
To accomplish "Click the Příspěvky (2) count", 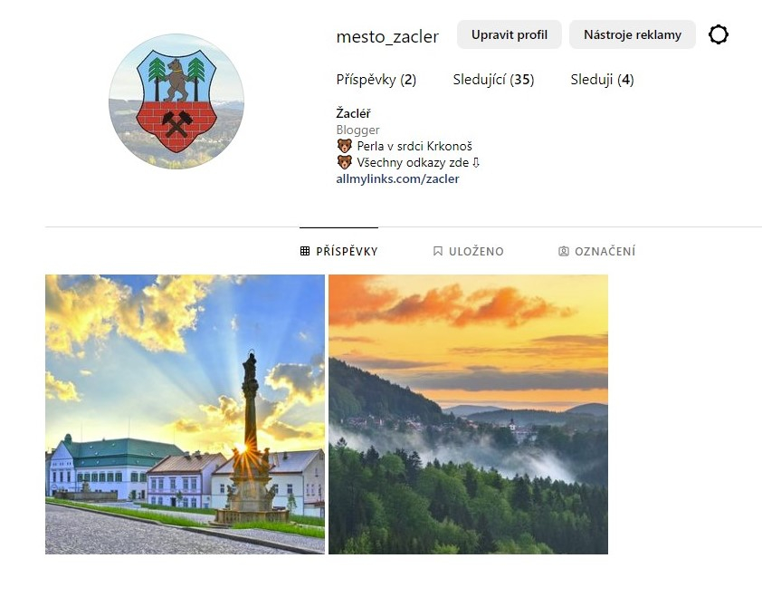I will pyautogui.click(x=376, y=80).
